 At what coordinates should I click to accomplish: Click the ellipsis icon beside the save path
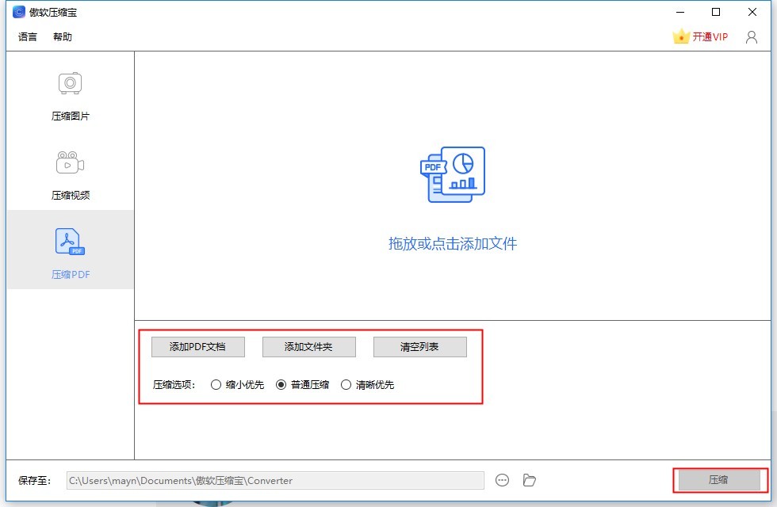click(x=503, y=480)
